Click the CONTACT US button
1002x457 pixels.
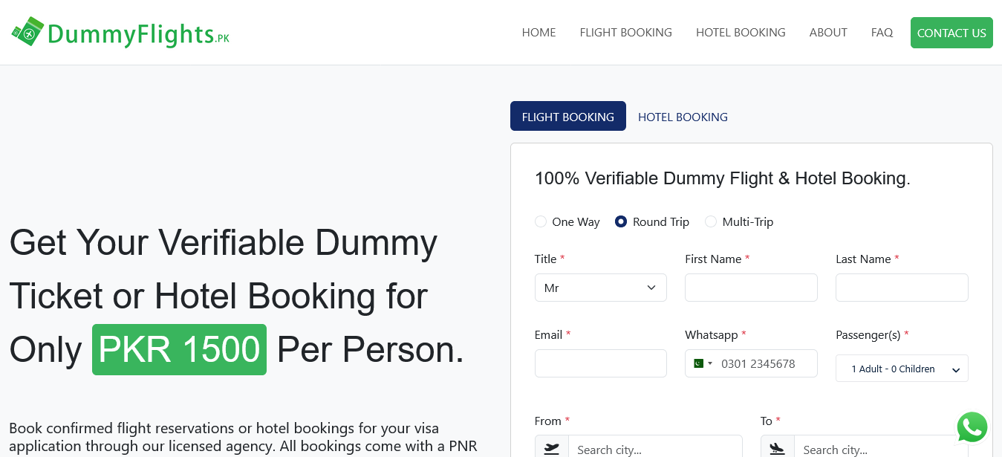(x=951, y=33)
